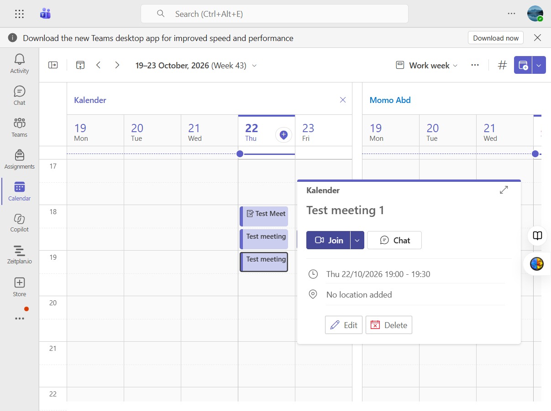551x411 pixels.
Task: Dismiss the download banner
Action: pyautogui.click(x=538, y=38)
